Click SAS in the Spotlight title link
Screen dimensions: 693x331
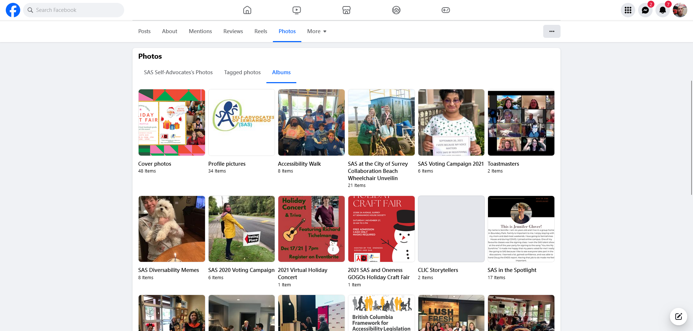[512, 270]
